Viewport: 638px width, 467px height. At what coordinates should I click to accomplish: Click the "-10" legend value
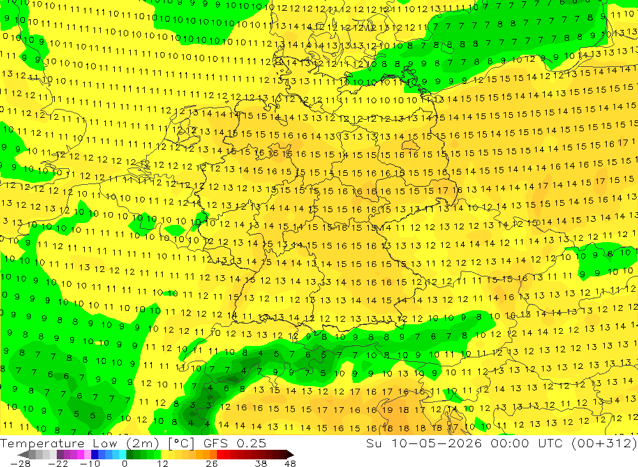tap(90, 464)
